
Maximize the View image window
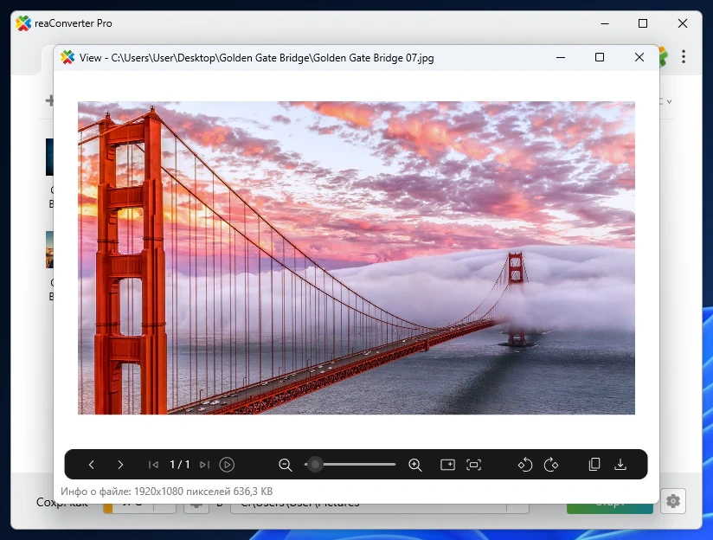coord(600,57)
